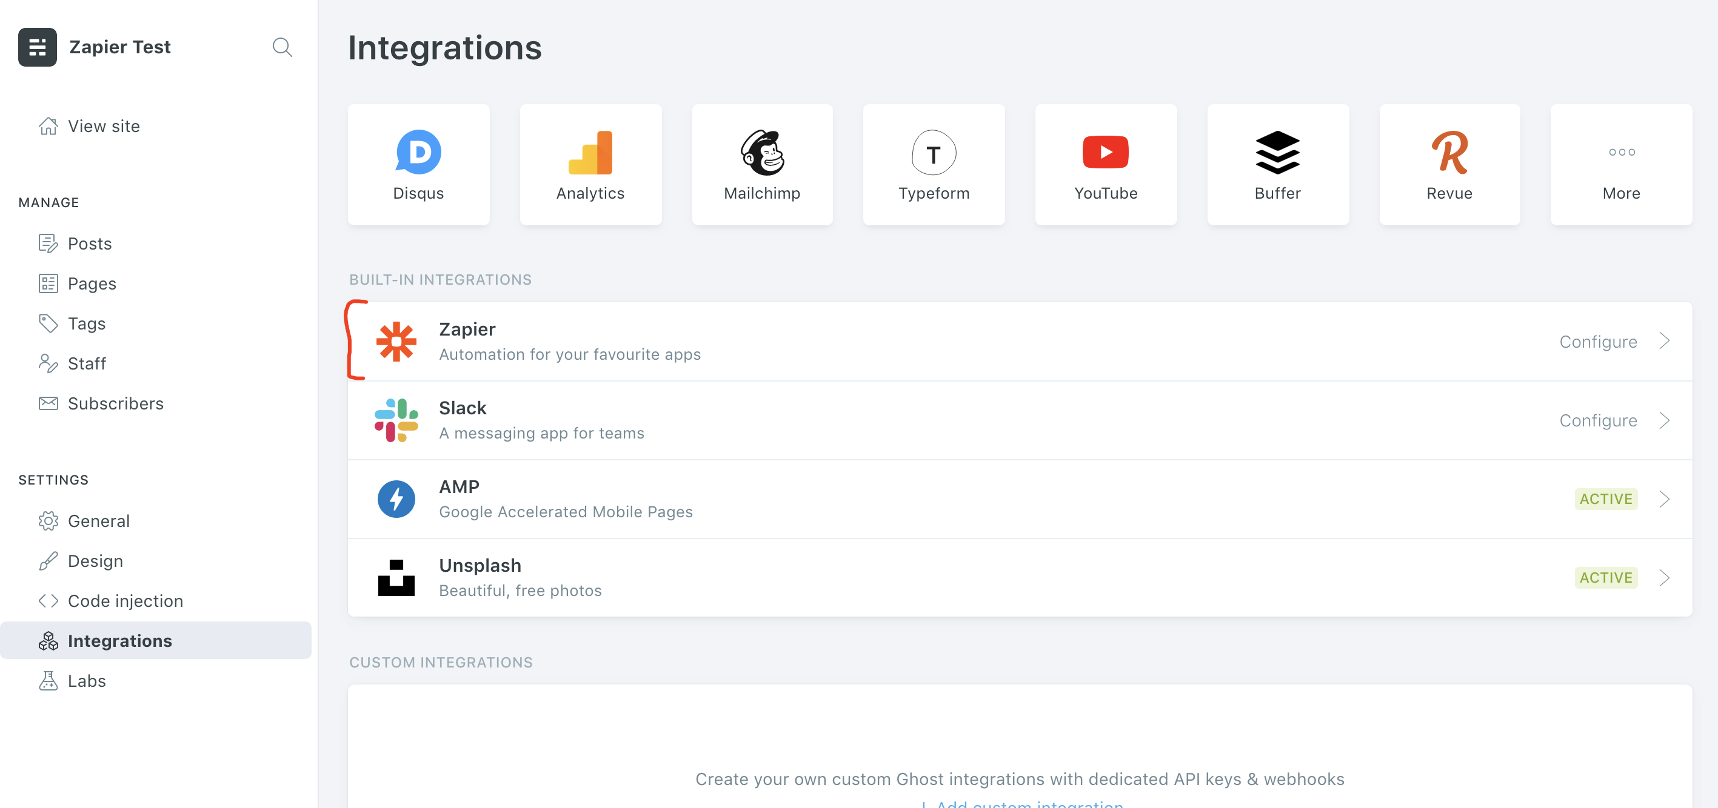The width and height of the screenshot is (1718, 808).
Task: Click the Design brush icon
Action: (x=48, y=560)
